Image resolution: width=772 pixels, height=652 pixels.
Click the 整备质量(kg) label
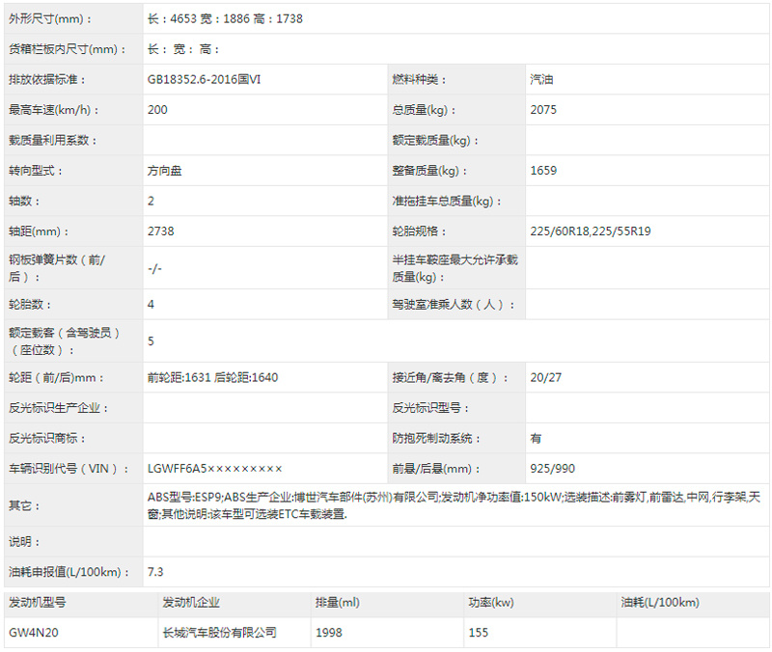(429, 171)
